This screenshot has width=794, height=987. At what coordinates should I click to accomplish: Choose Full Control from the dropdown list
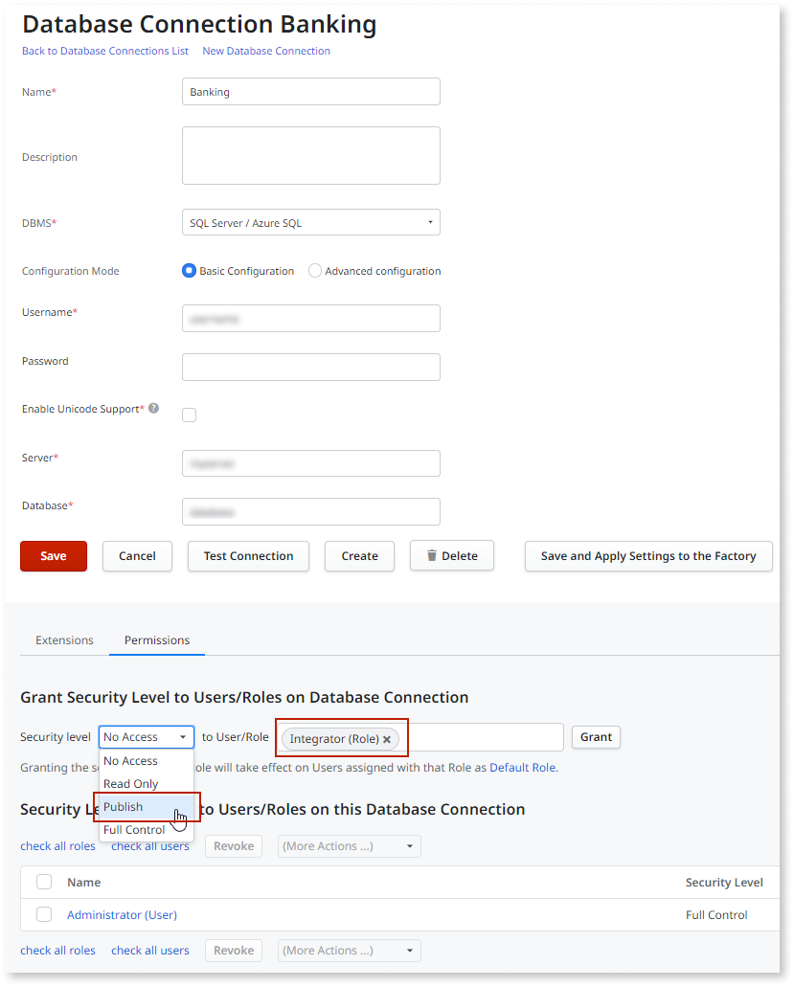[x=147, y=830]
